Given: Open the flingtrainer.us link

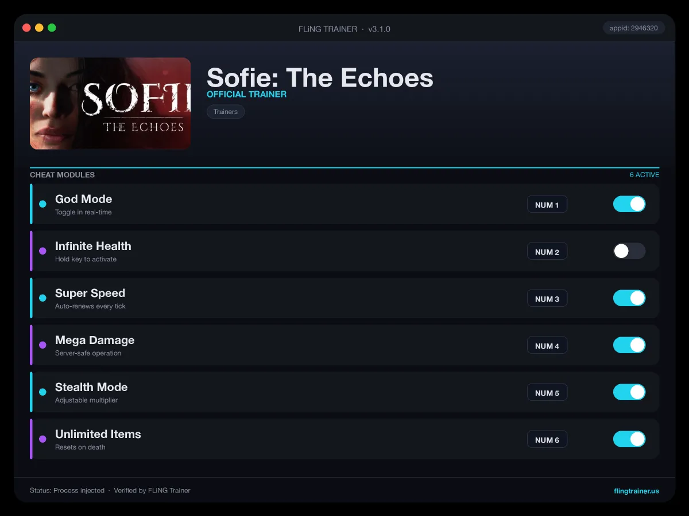Looking at the screenshot, I should (x=636, y=491).
